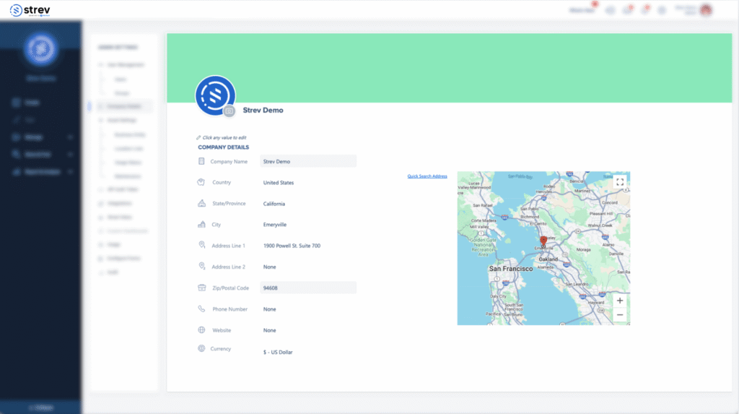Edit the Company Name field

(x=307, y=162)
